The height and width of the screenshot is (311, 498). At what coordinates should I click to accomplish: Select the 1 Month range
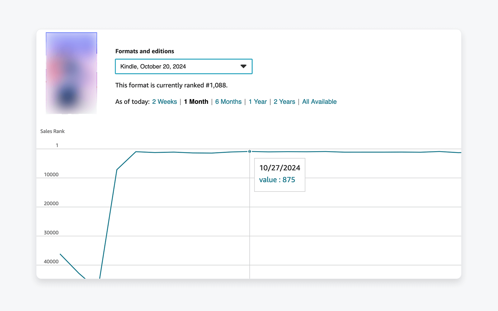pos(196,102)
